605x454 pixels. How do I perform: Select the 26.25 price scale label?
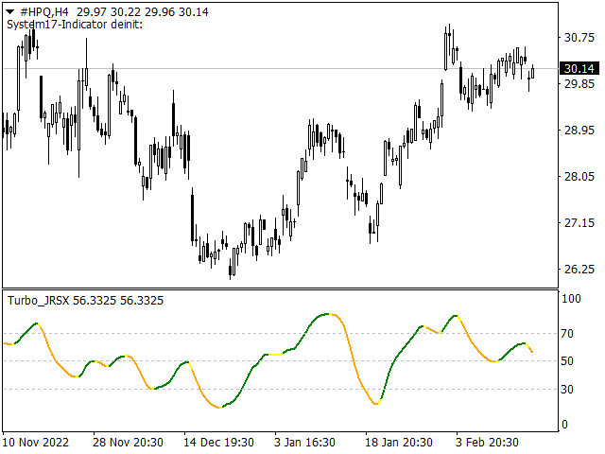coord(579,269)
